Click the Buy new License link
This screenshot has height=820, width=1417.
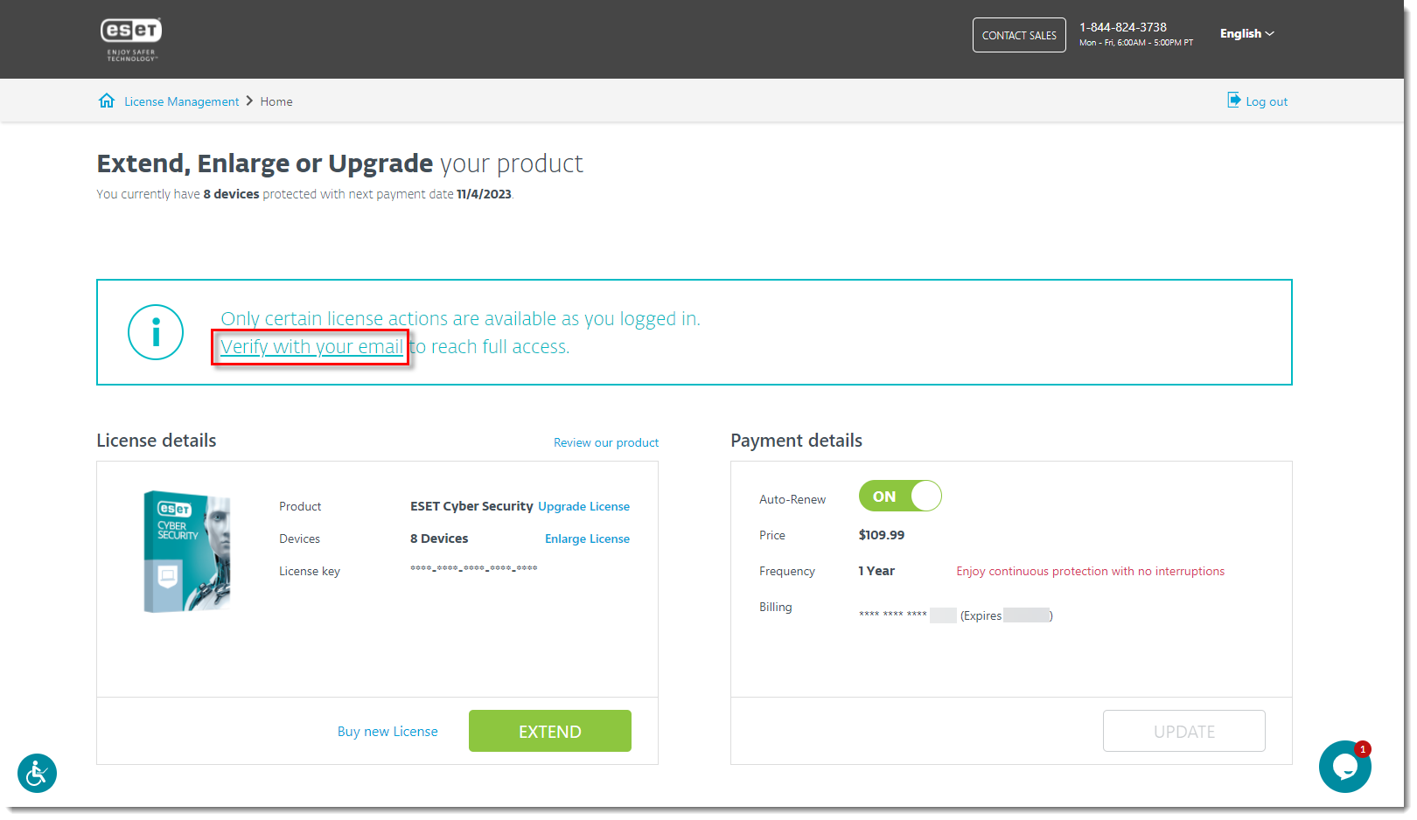[387, 732]
